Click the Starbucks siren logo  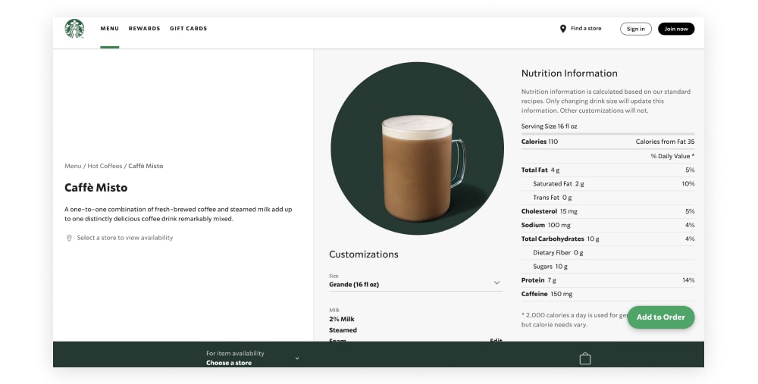coord(74,29)
